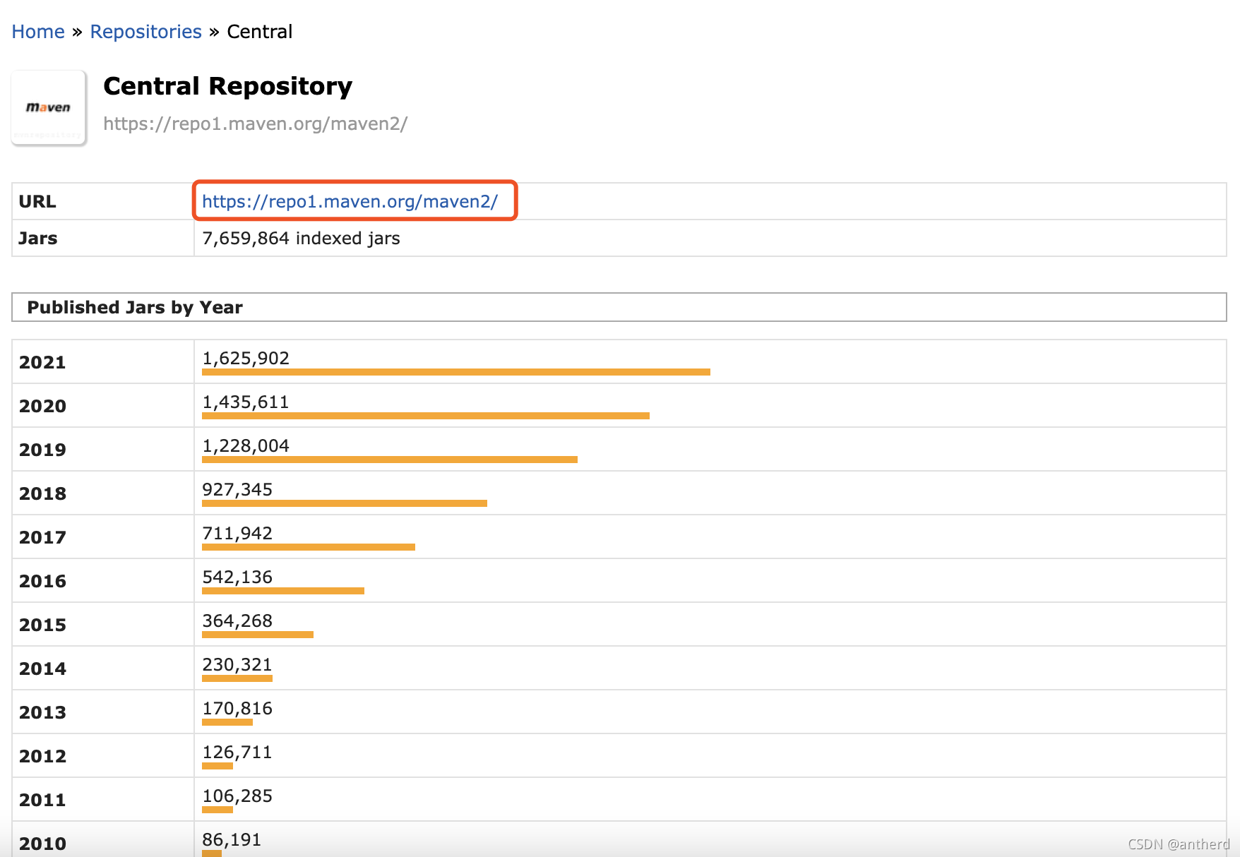This screenshot has height=857, width=1240.
Task: Click the 2014 year row label
Action: pos(42,669)
